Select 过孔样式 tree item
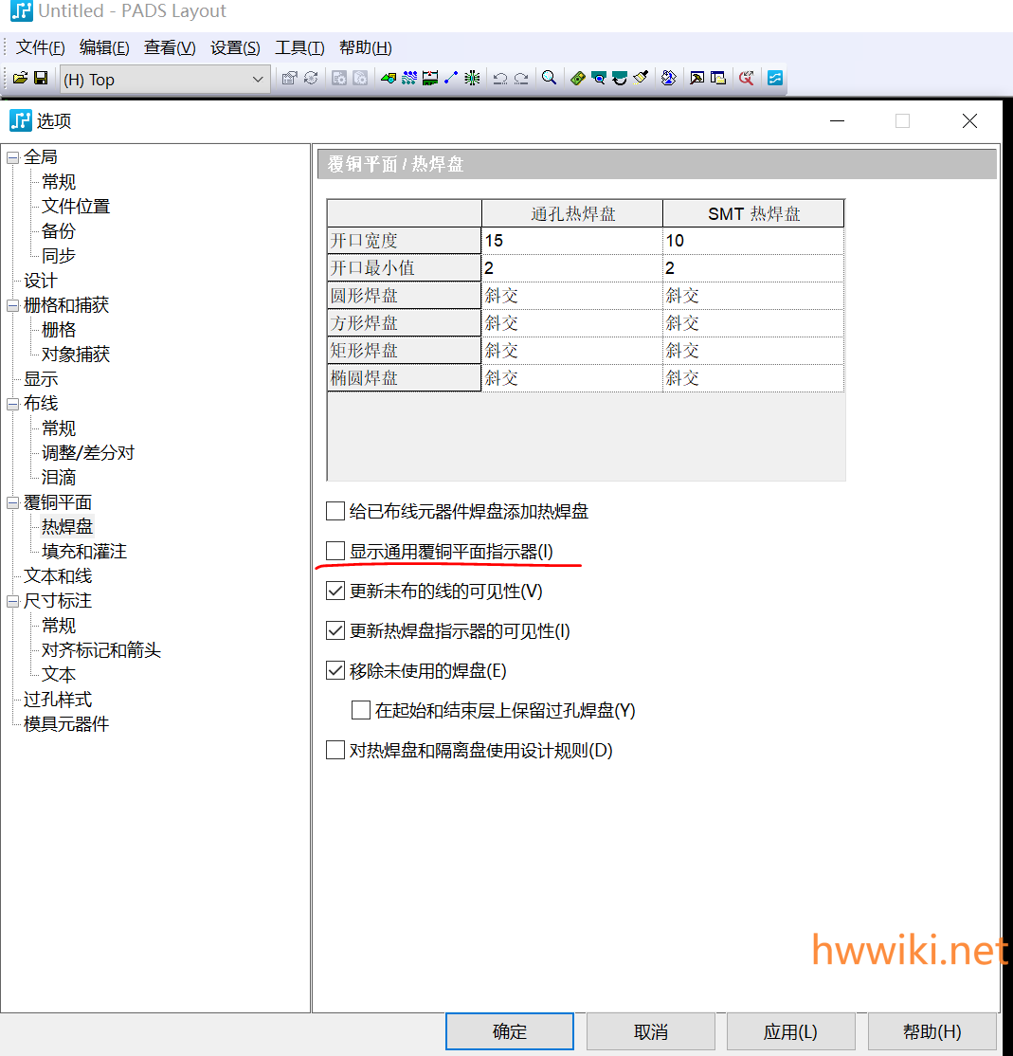 (58, 700)
